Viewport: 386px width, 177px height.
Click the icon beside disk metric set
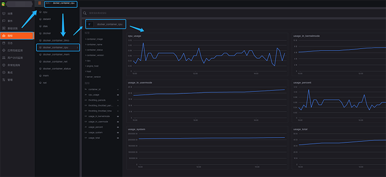click(x=41, y=26)
